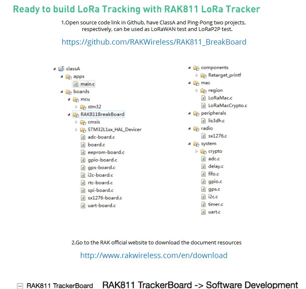
Task: Select the rtc-board.c file name
Action: 100,182
